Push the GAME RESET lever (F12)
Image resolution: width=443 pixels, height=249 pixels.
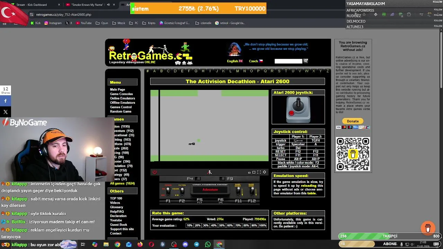pos(252,191)
